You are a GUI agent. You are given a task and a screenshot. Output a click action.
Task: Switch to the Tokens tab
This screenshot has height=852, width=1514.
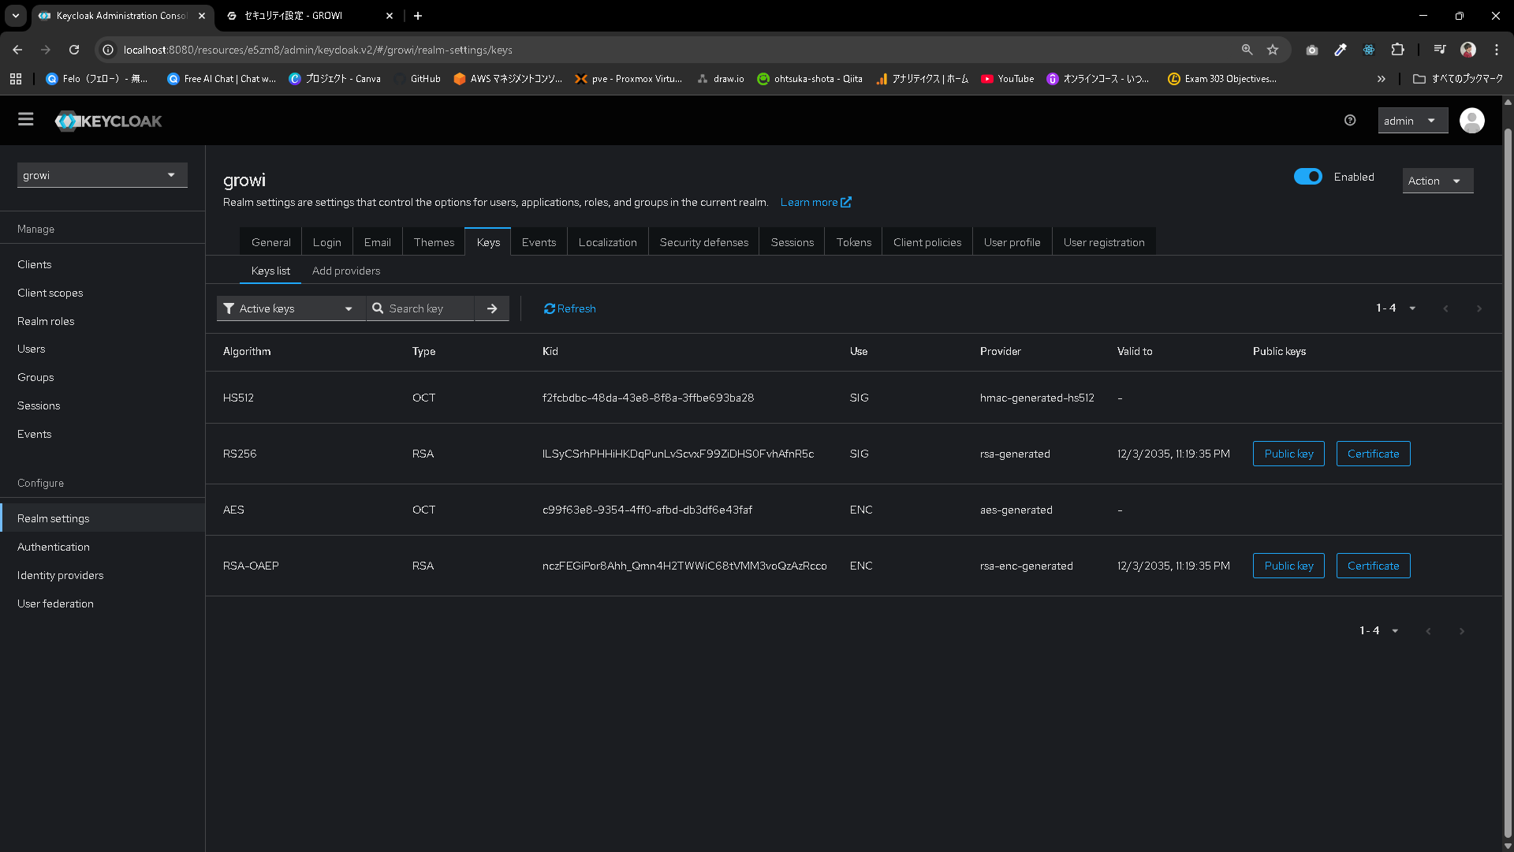[x=853, y=242]
